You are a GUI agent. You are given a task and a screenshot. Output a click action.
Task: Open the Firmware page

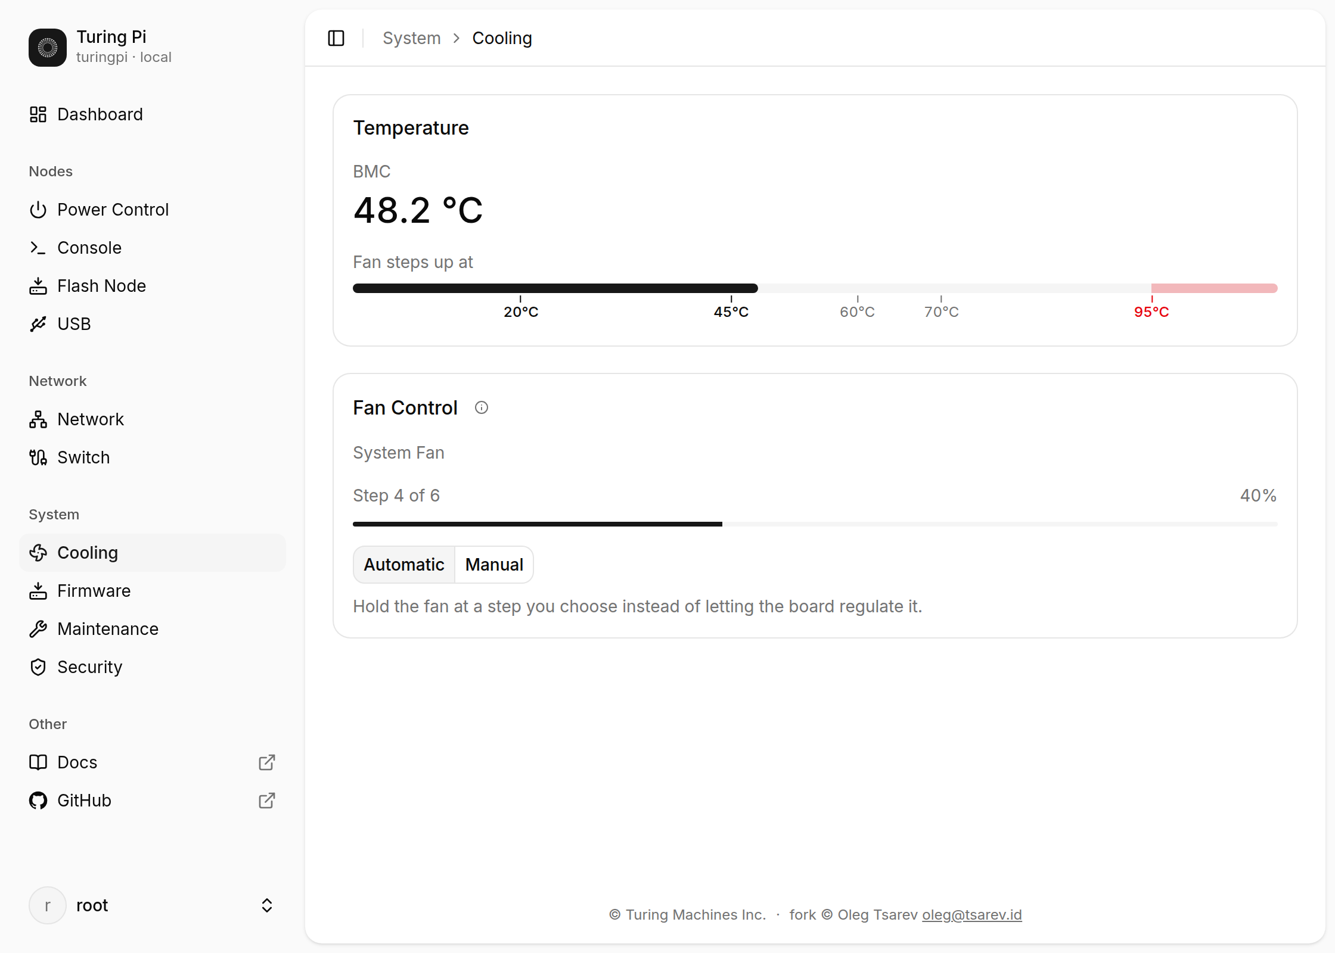coord(153,591)
